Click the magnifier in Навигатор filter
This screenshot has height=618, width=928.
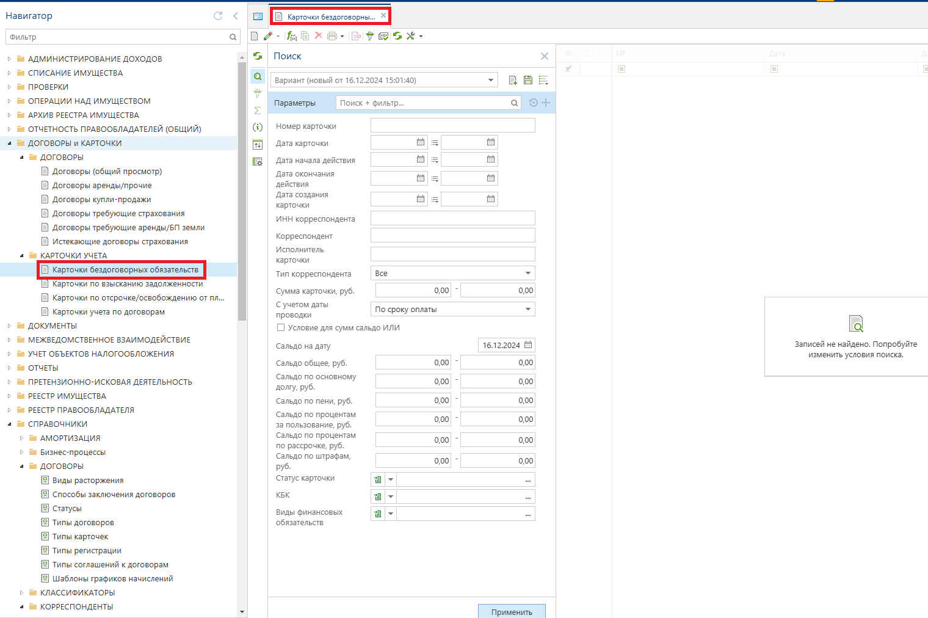[x=233, y=37]
